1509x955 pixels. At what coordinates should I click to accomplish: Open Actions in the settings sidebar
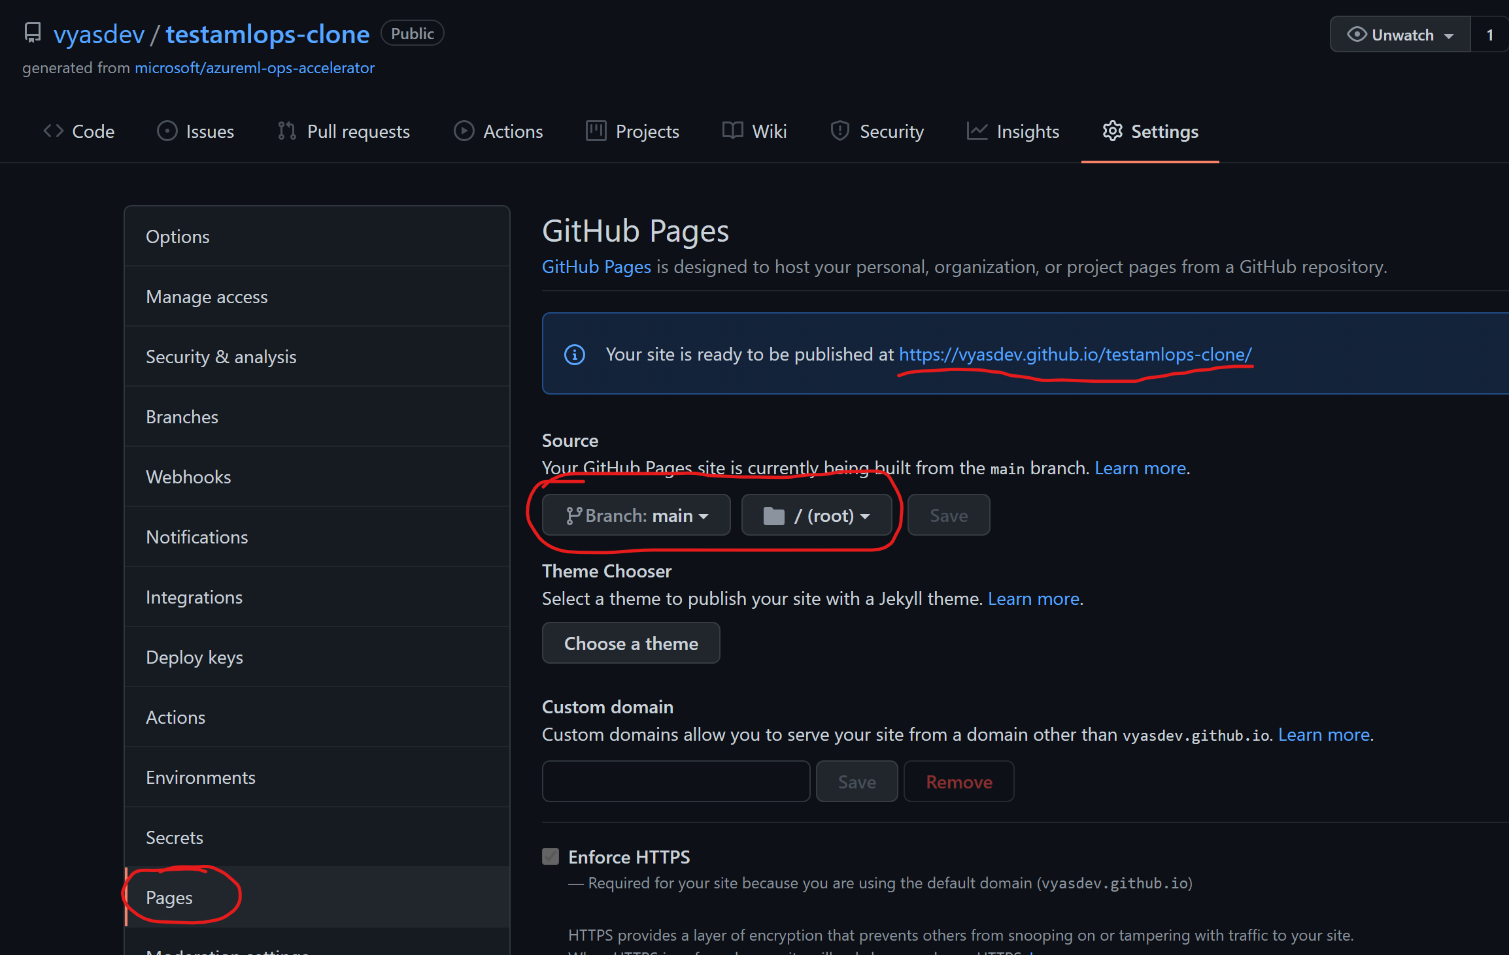(317, 717)
